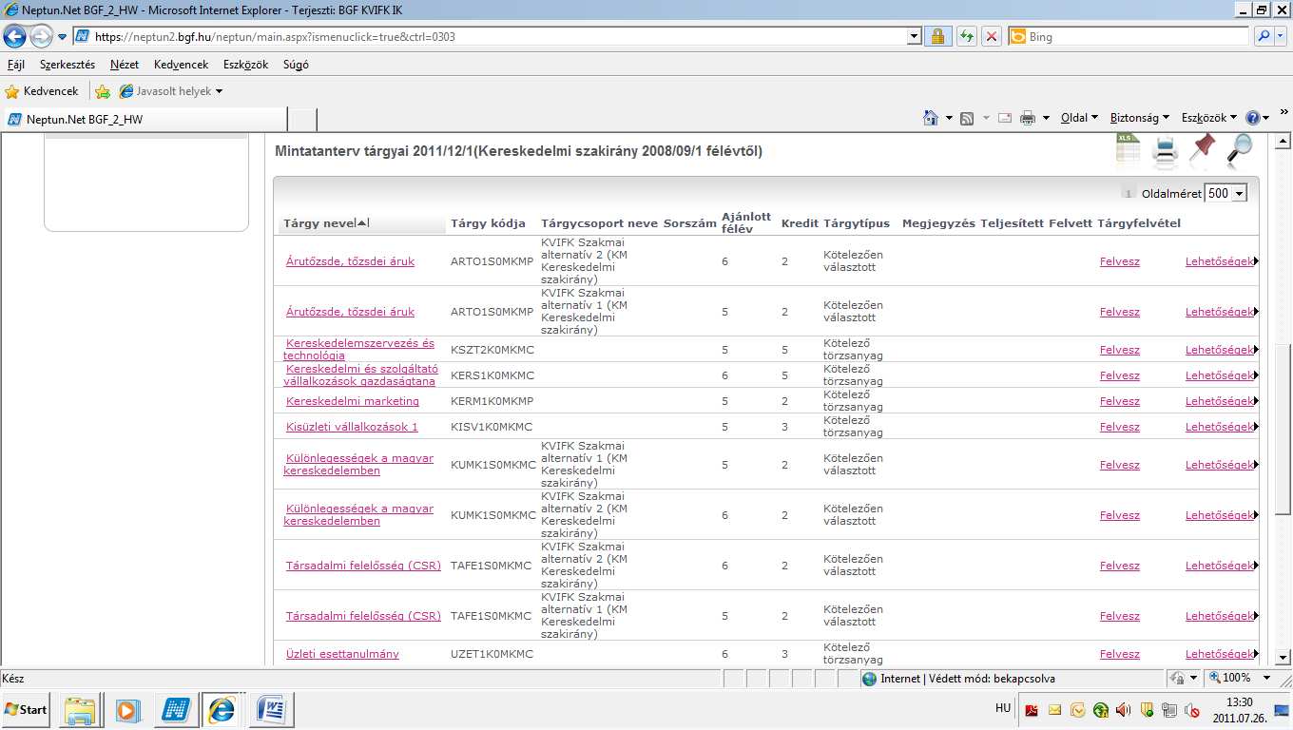Open Lehetőségek for Üzleti esettanulmány

1220,654
